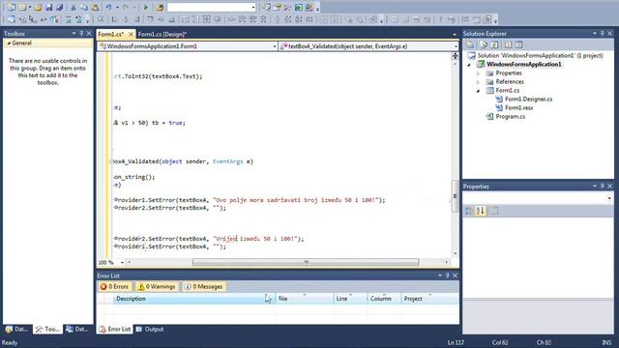619x348 pixels.
Task: Sort Error List by File column
Action: 305,299
